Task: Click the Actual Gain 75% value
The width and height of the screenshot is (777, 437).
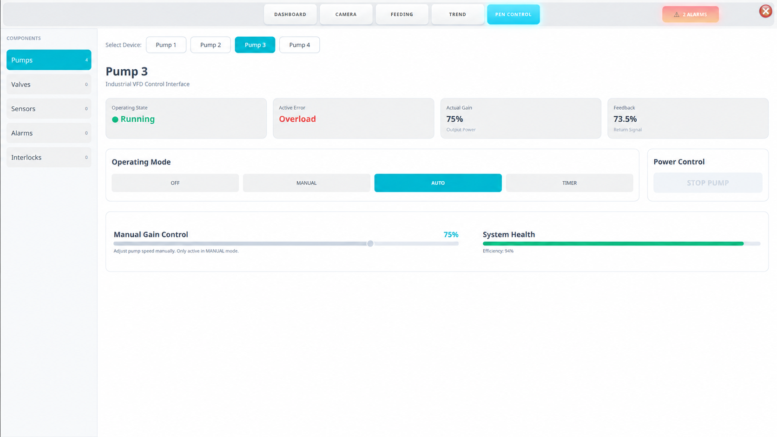Action: (x=454, y=119)
